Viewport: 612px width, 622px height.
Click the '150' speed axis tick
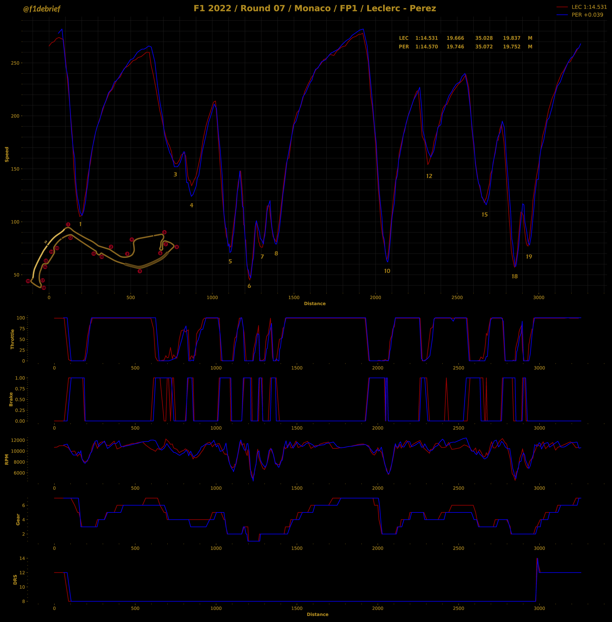pos(15,169)
